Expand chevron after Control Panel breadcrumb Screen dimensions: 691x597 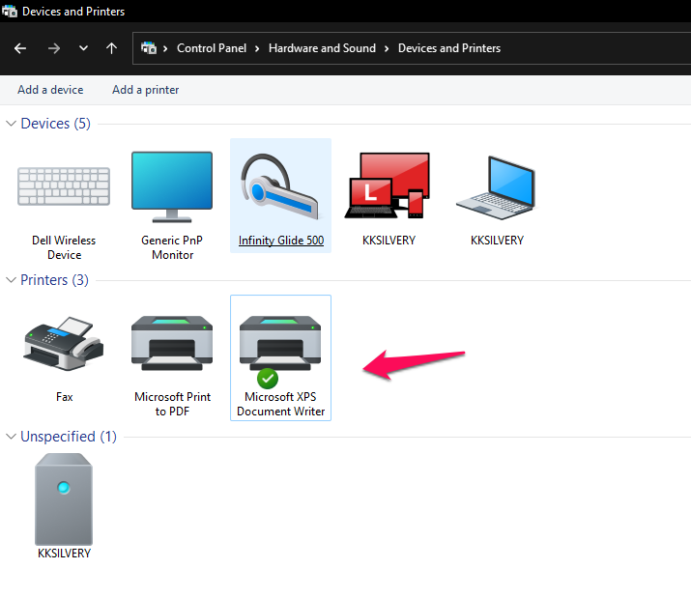[257, 48]
